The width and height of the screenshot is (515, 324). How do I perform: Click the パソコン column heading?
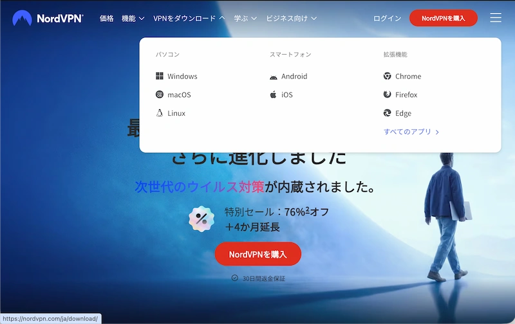(167, 55)
